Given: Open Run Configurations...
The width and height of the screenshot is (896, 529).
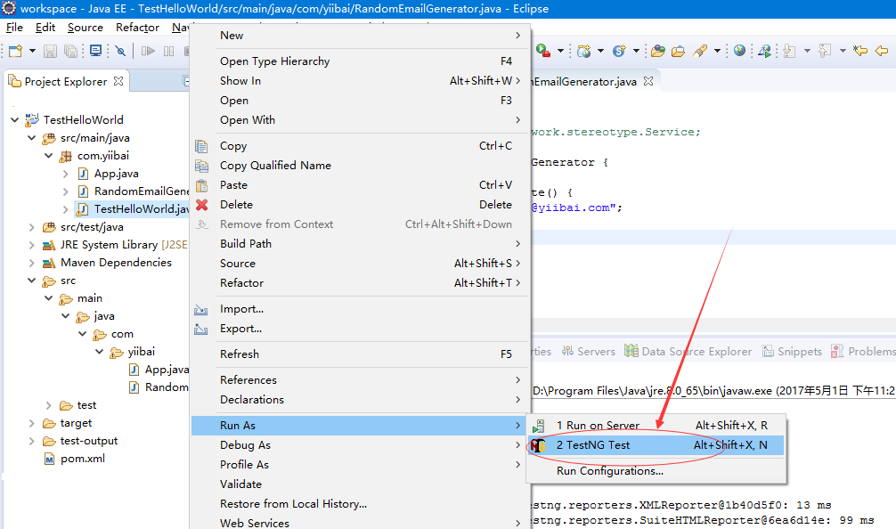Looking at the screenshot, I should (x=656, y=471).
